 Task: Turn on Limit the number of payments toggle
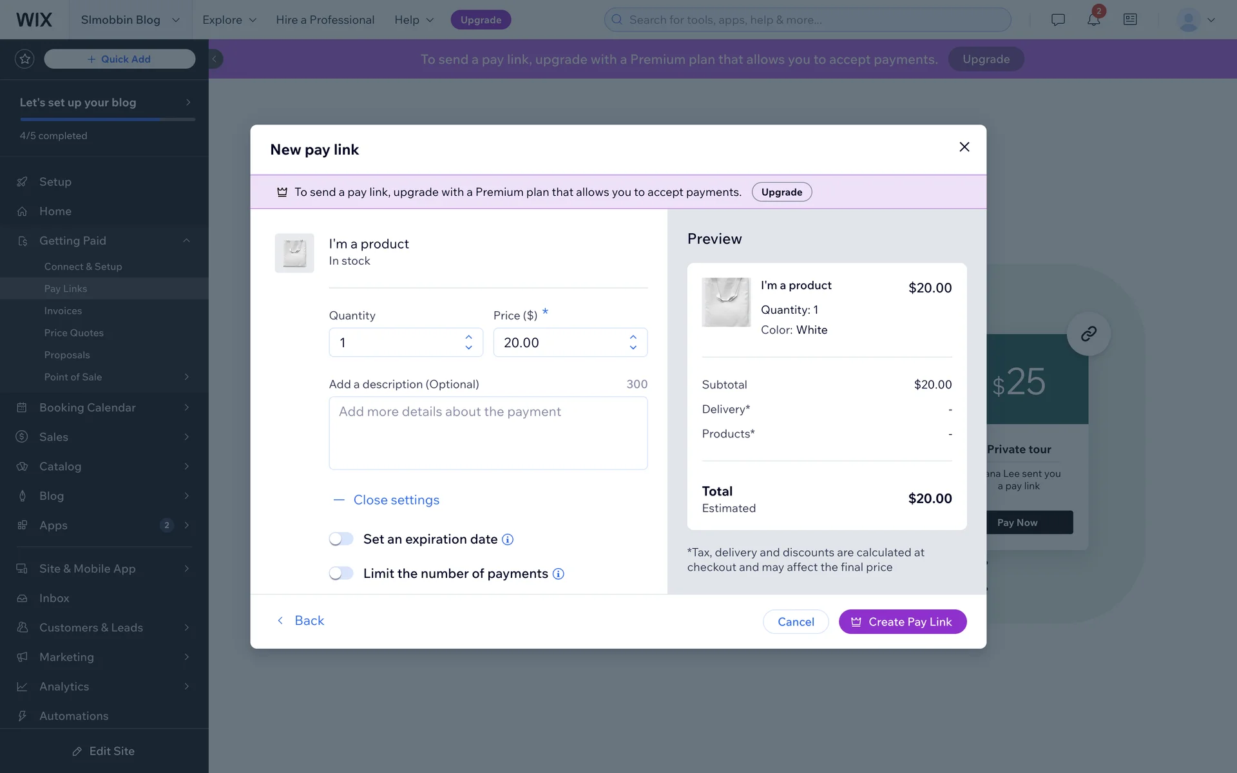point(341,573)
